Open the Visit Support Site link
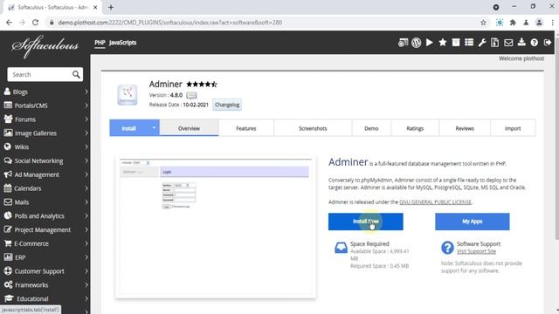This screenshot has height=314, width=559. coord(476,251)
